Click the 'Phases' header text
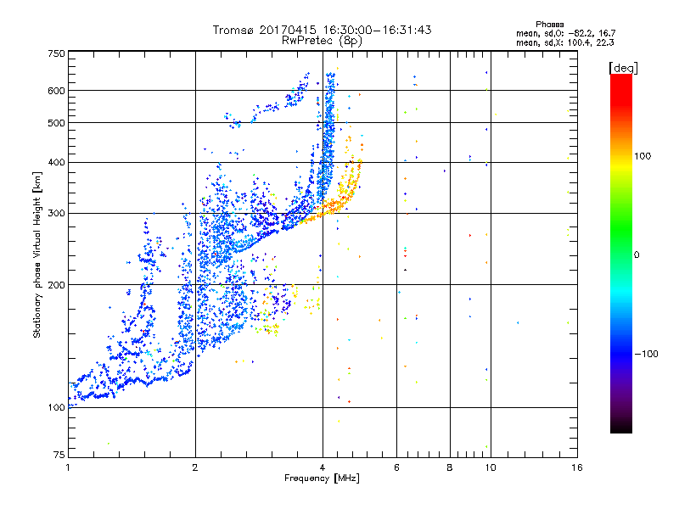This screenshot has width=679, height=509. (549, 25)
